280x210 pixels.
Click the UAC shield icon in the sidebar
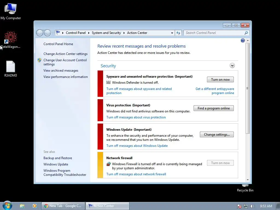pyautogui.click(x=39, y=60)
